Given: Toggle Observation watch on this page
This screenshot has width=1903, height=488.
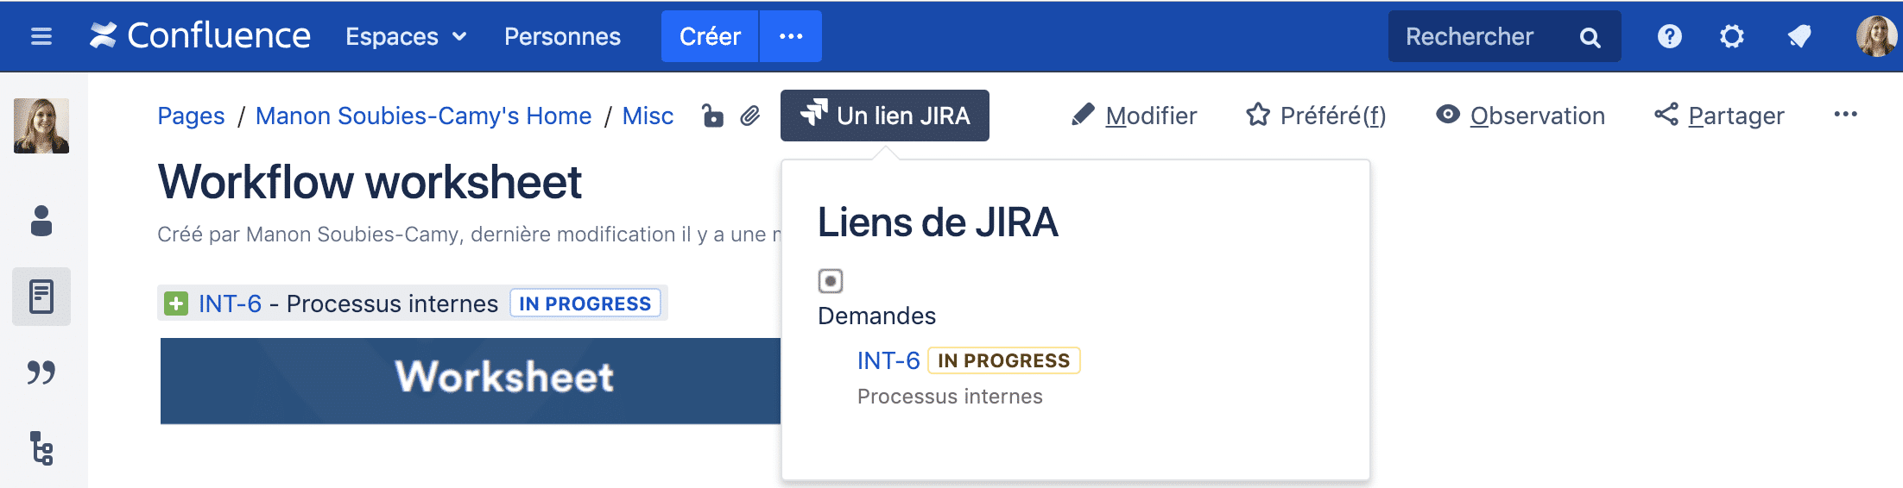Looking at the screenshot, I should pyautogui.click(x=1521, y=116).
